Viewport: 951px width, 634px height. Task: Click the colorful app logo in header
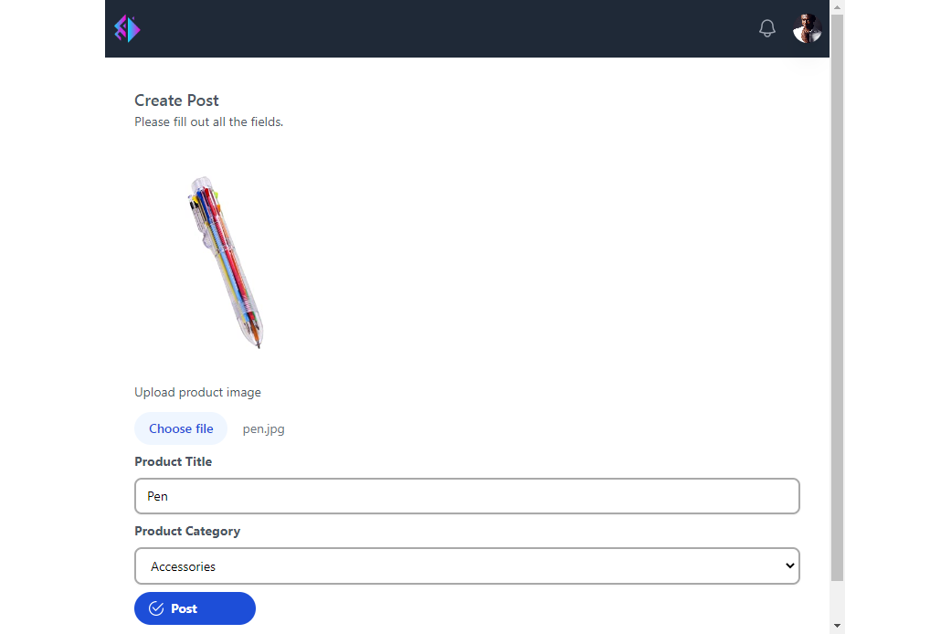tap(127, 28)
